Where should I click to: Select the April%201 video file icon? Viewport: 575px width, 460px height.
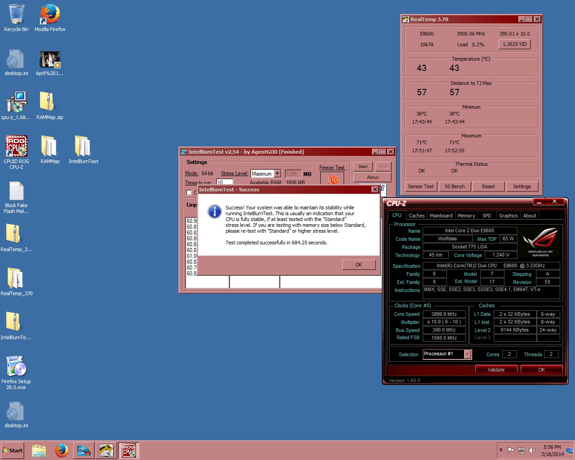click(50, 62)
